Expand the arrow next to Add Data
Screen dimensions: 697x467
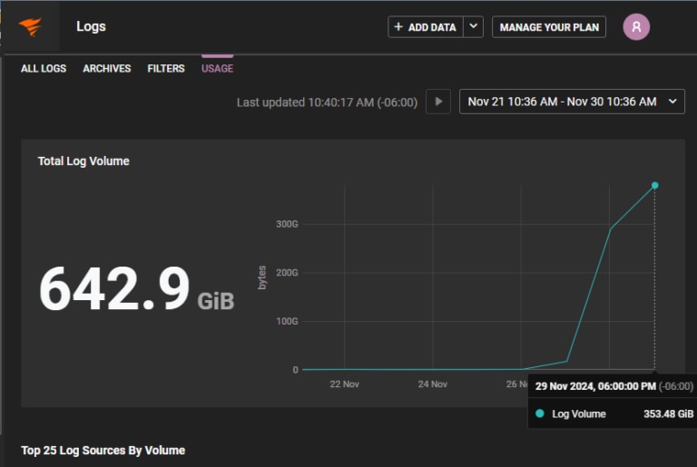pyautogui.click(x=473, y=27)
